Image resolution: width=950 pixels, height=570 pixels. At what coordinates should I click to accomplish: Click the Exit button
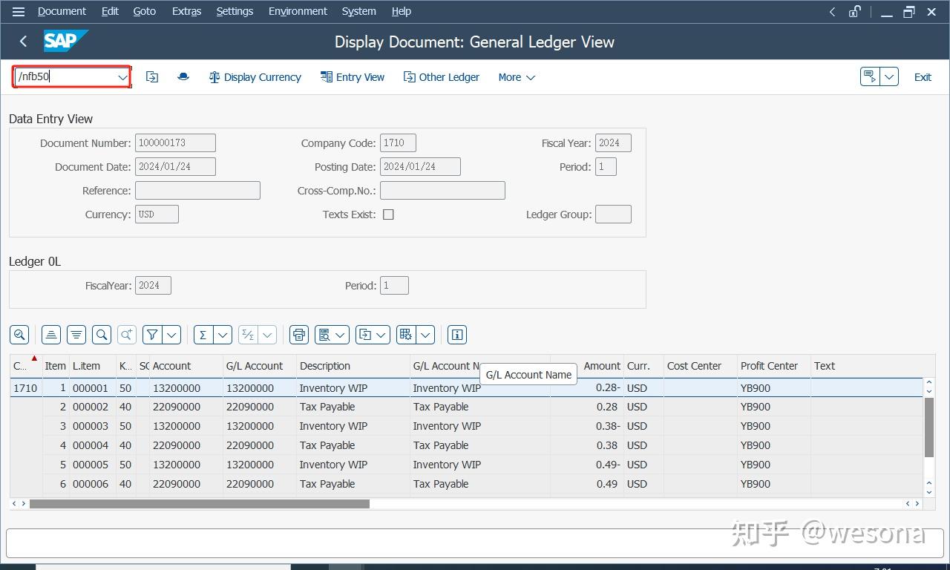pos(923,77)
